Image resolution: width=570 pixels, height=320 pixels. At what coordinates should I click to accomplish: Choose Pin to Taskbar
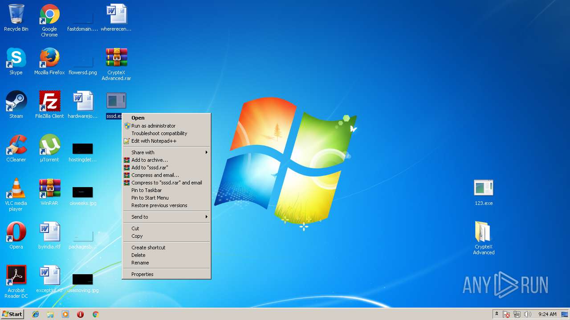pos(167,190)
